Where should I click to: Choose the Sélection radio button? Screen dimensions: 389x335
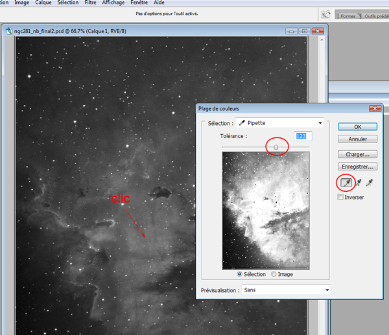tap(239, 274)
